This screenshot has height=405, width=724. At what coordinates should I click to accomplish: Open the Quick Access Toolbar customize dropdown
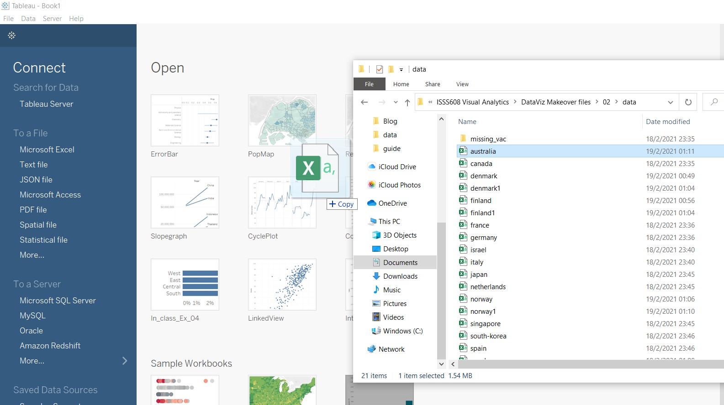[401, 70]
